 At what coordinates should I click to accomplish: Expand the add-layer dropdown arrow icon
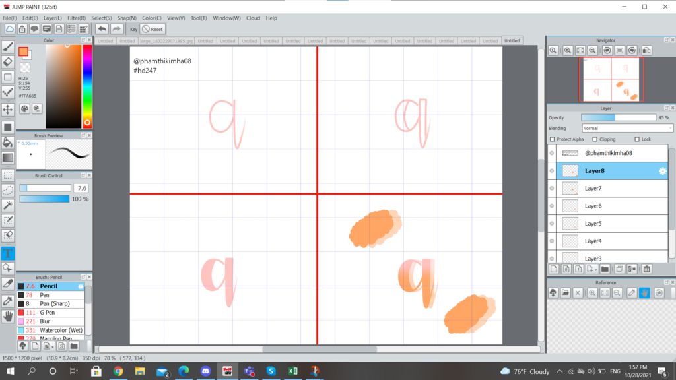(x=591, y=269)
